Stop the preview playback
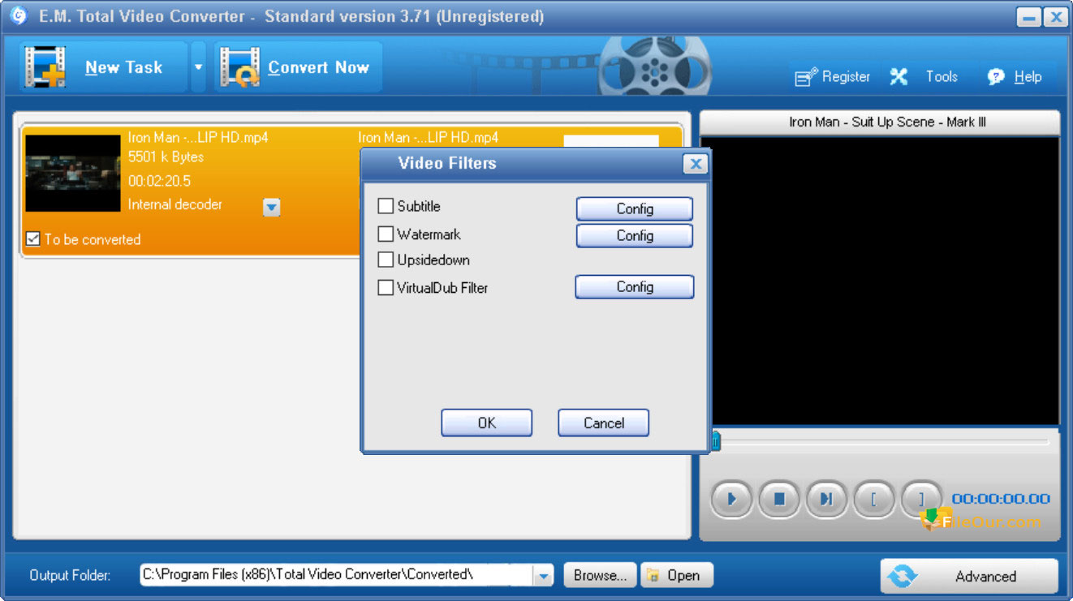This screenshot has height=601, width=1073. point(779,499)
